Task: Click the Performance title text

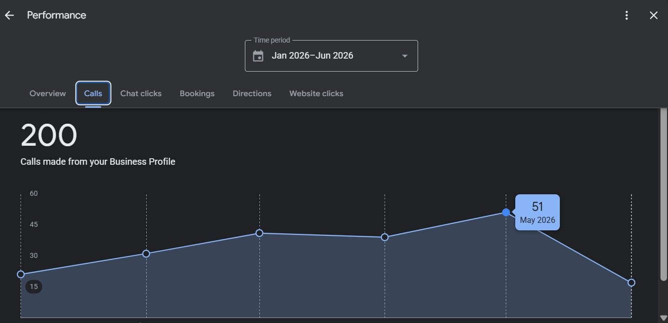Action: [57, 15]
